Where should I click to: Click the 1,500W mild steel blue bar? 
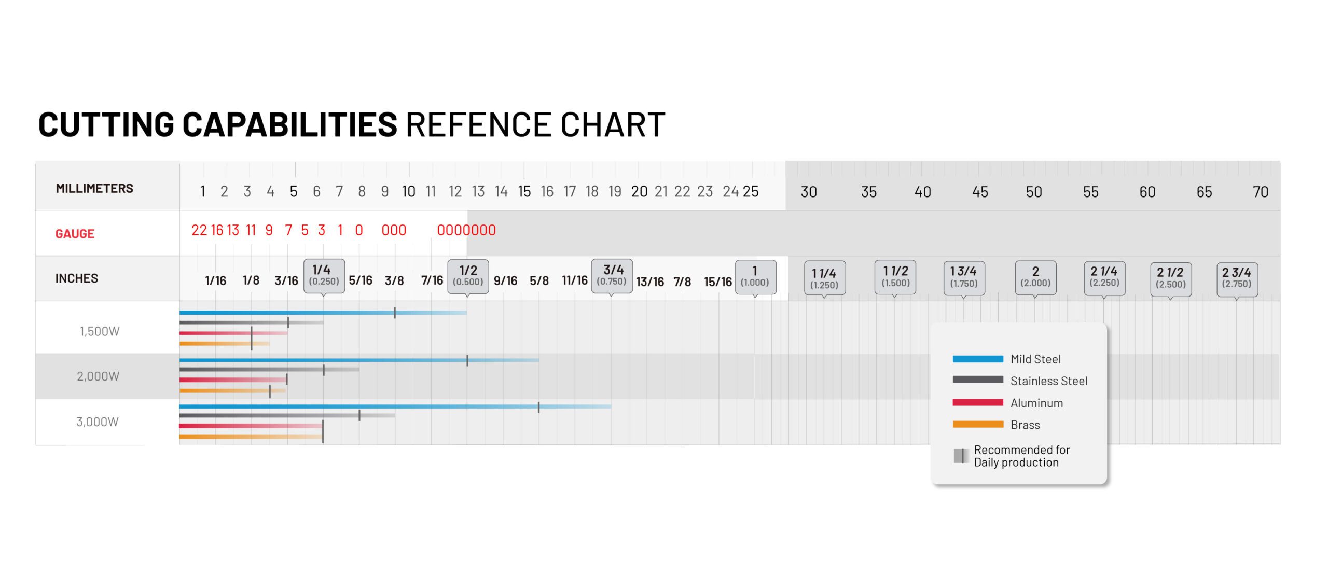click(323, 313)
